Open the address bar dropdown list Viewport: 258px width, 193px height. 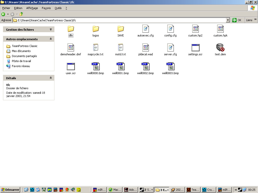tap(228, 20)
